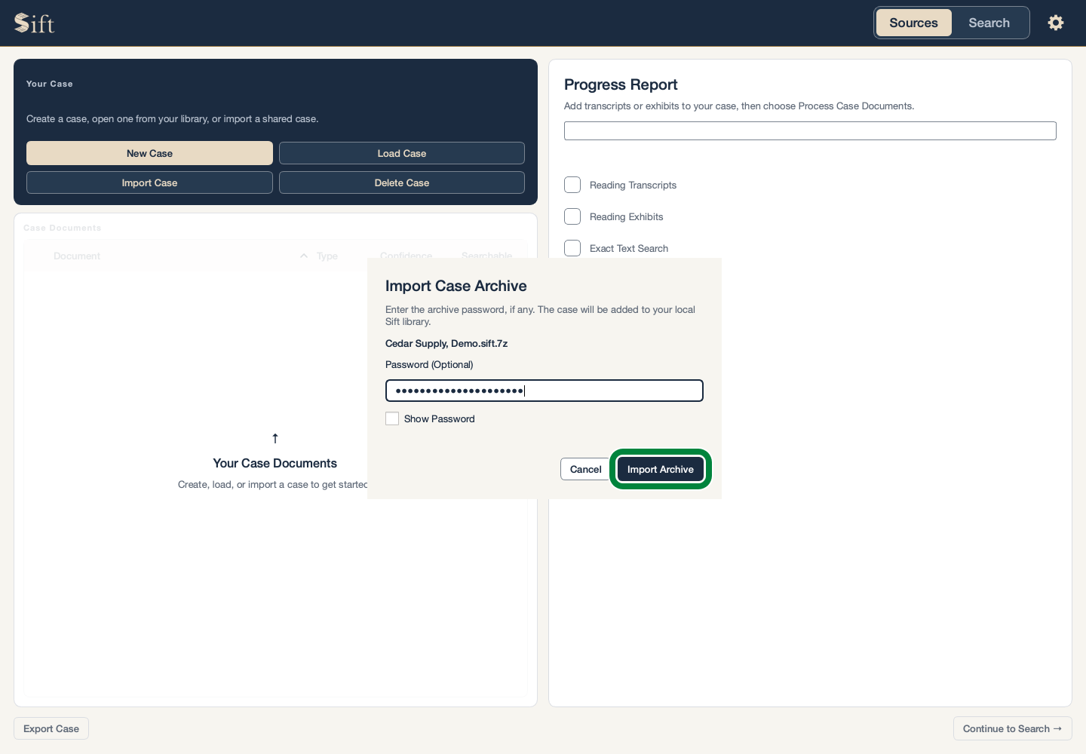1086x754 pixels.
Task: Click the upload arrow icon above Your Case Documents
Action: point(275,438)
